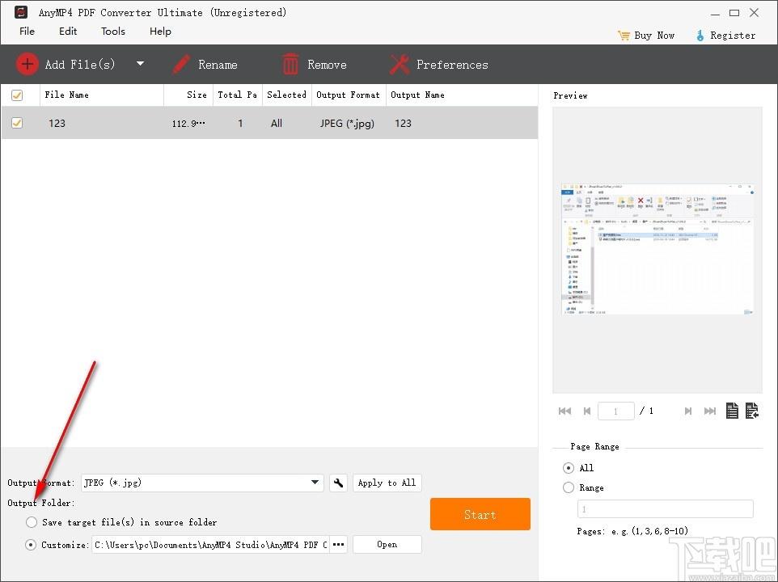Select the Customize output folder radio
778x582 pixels.
(x=31, y=545)
